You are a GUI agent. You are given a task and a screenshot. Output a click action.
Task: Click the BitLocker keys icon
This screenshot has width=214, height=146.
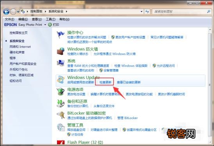[x=61, y=115]
